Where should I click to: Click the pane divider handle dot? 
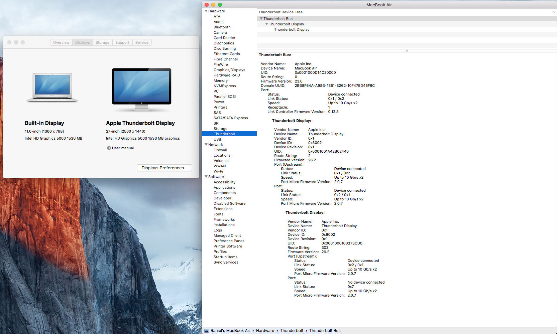pyautogui.click(x=407, y=51)
